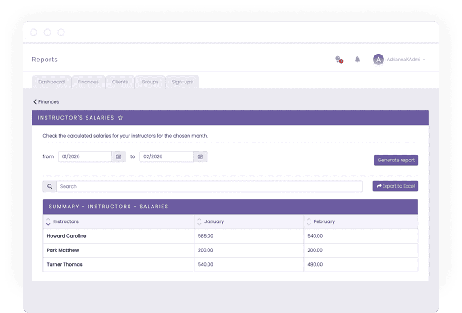Open the Finances tab

88,82
